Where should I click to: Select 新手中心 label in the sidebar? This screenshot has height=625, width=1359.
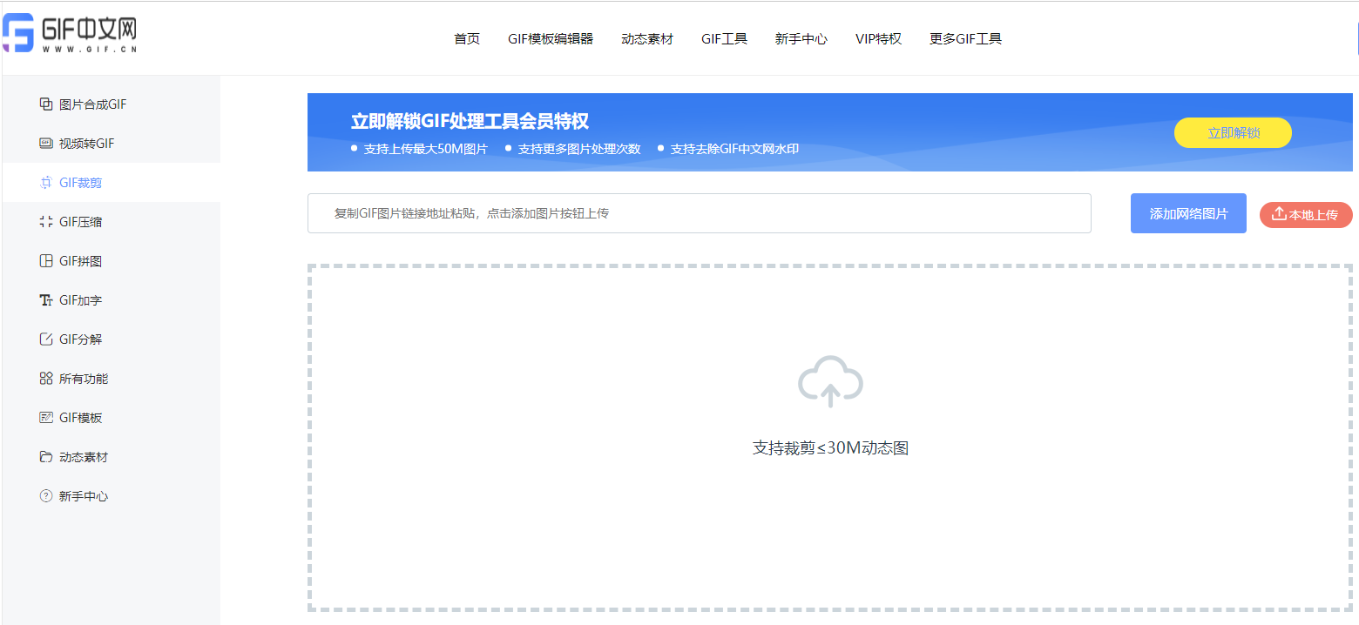point(84,496)
